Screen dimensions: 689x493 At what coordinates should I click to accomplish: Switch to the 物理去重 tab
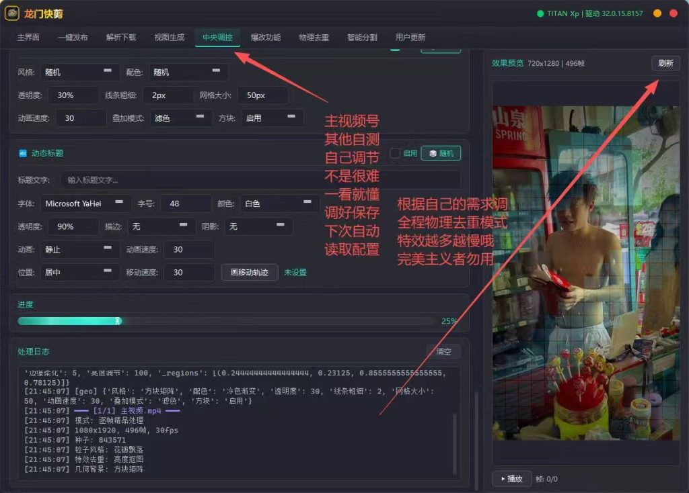[314, 38]
